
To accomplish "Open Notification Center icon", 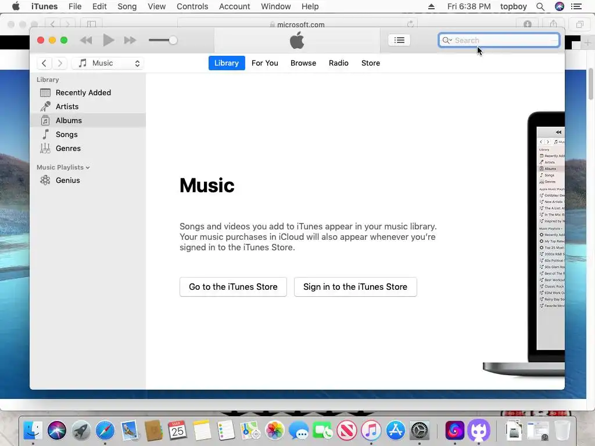I will click(576, 6).
